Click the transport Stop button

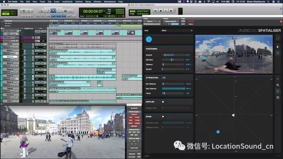[161, 11]
